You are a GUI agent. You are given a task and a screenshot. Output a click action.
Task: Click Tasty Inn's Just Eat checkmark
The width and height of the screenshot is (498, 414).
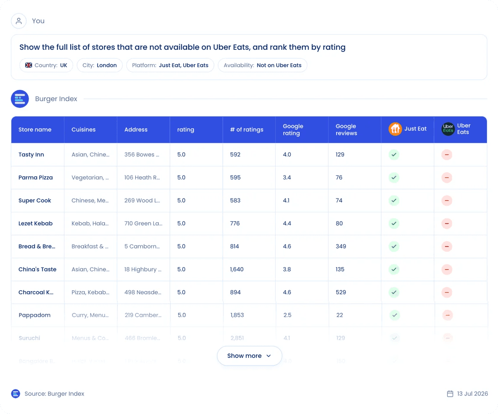(x=394, y=154)
